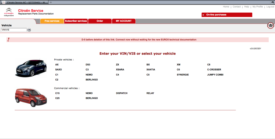Select the C4 model
This screenshot has height=139, width=275.
coord(118,75)
